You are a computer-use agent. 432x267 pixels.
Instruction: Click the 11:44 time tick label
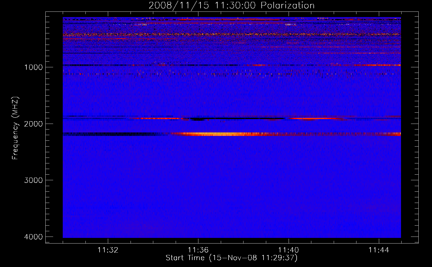(379, 250)
